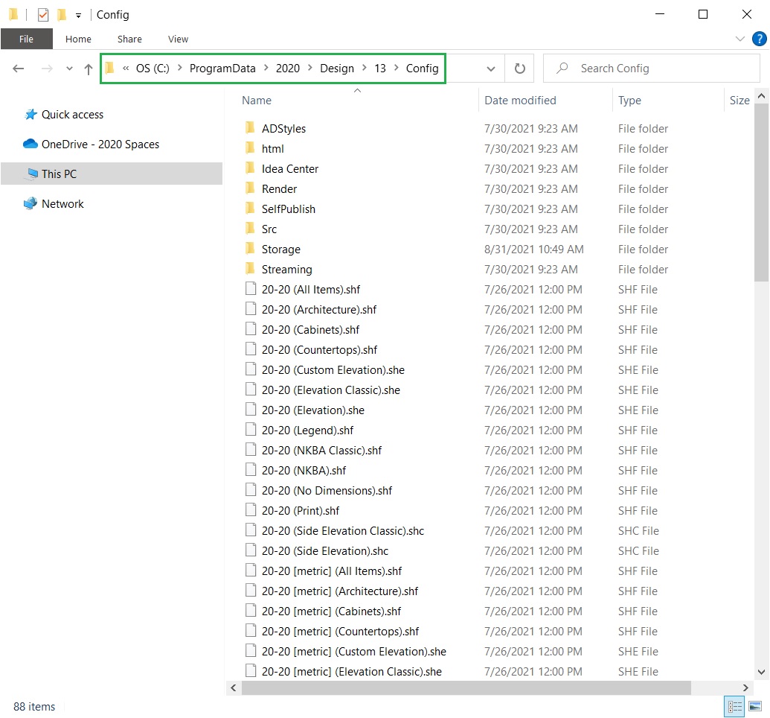
Task: Select file 20-20 (Legend).shf
Action: click(x=308, y=431)
